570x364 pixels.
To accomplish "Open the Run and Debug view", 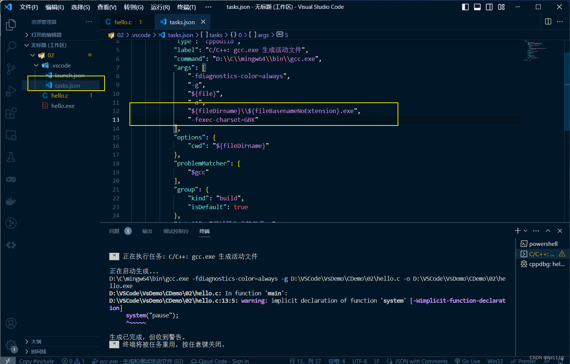I will pyautogui.click(x=11, y=91).
